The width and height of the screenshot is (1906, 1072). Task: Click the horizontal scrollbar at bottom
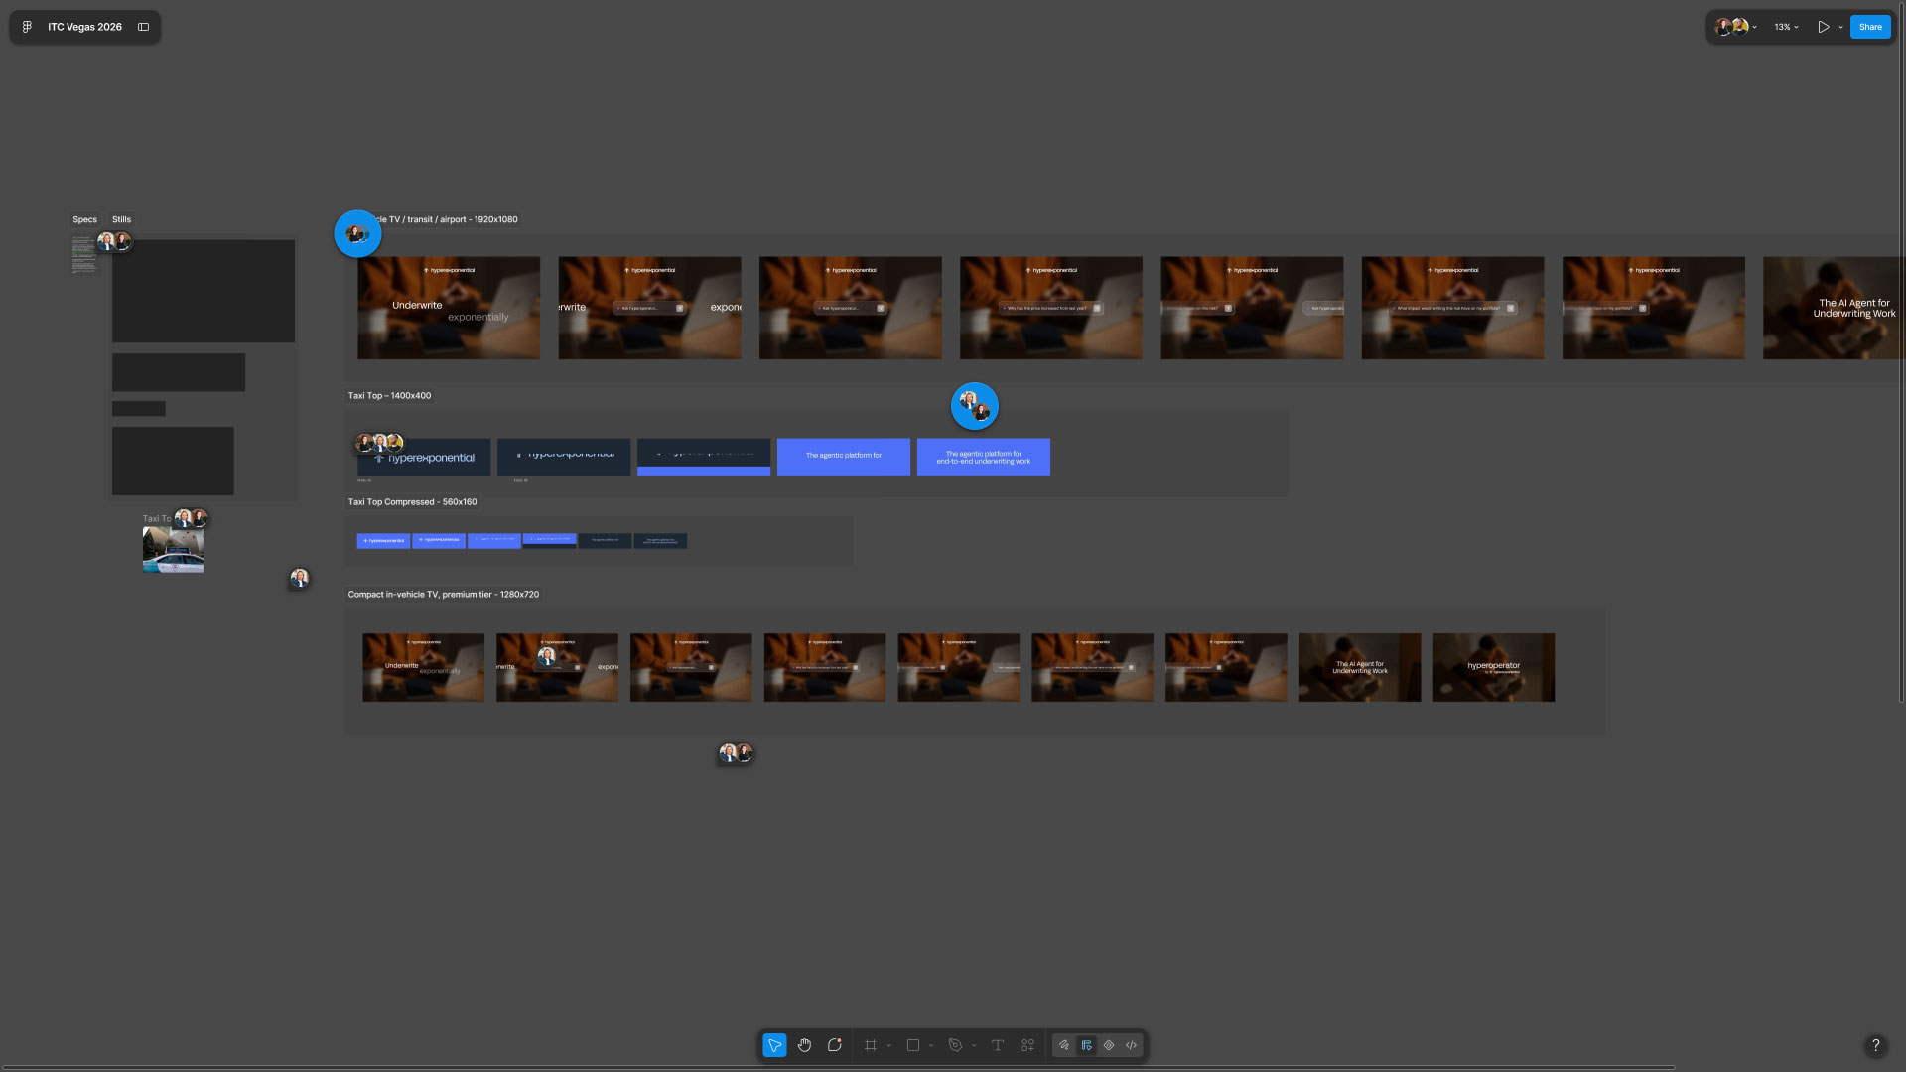tap(839, 1068)
